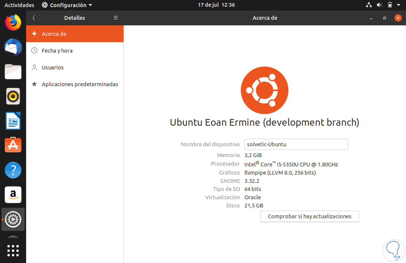This screenshot has width=406, height=263.
Task: Open the Files manager in the dock
Action: click(x=13, y=72)
